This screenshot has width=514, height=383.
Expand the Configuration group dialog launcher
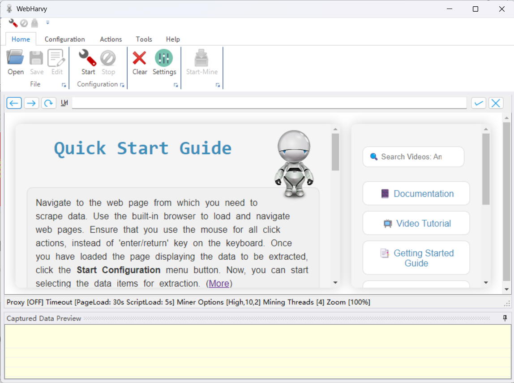[x=122, y=85]
